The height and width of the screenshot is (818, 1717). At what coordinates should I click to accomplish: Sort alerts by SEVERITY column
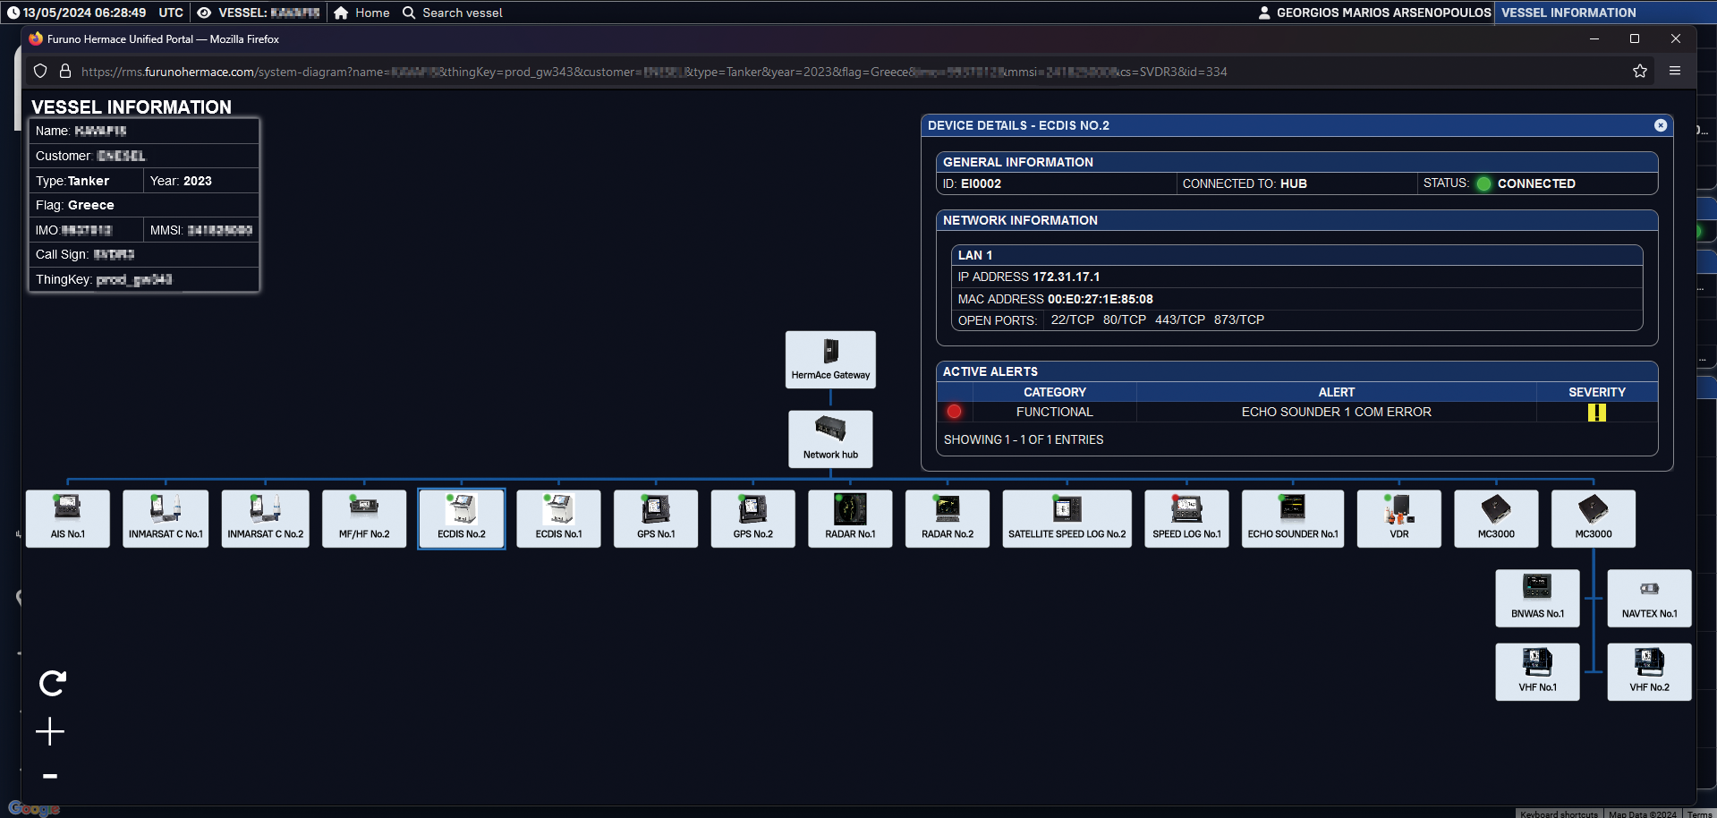coord(1596,392)
